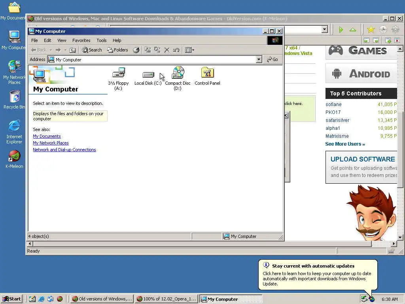Click the gear settings icon in K-Meleon
Viewport: 405px width, 304px height.
(396, 29)
